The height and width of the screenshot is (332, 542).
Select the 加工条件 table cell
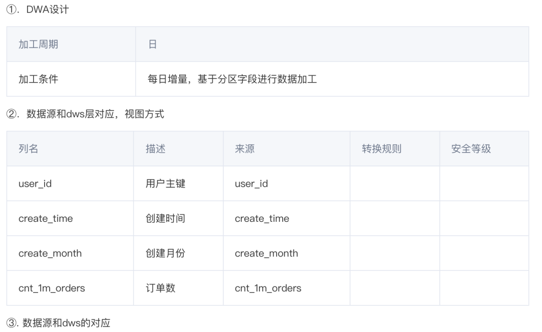38,79
